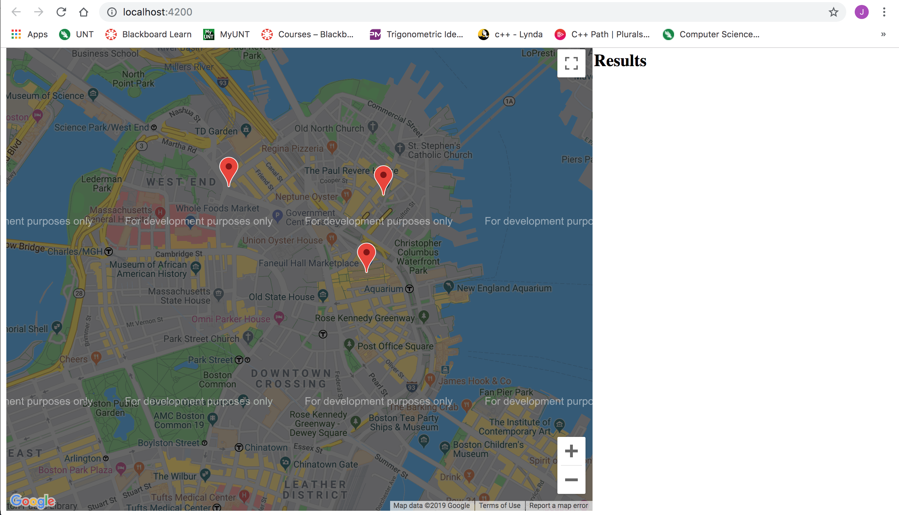Viewport: 899px width, 515px height.
Task: Open the user profile avatar menu
Action: coord(861,12)
